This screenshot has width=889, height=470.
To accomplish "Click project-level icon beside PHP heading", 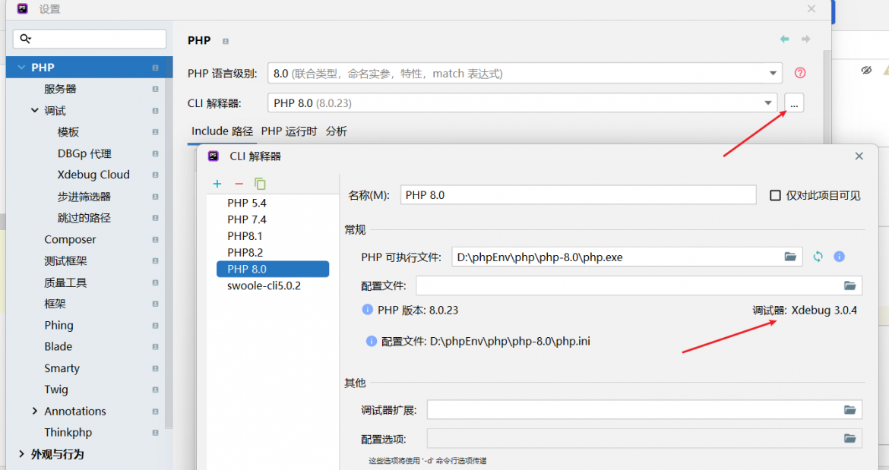I will (x=226, y=41).
